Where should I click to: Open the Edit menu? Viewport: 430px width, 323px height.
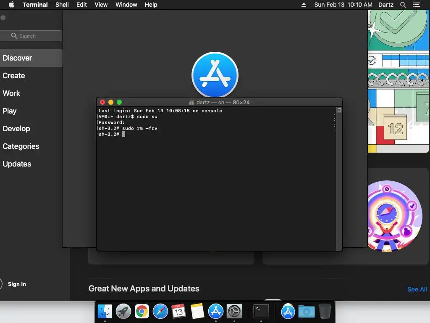click(81, 5)
